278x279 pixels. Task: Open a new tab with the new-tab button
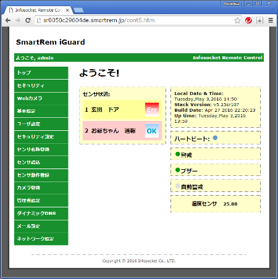click(78, 10)
